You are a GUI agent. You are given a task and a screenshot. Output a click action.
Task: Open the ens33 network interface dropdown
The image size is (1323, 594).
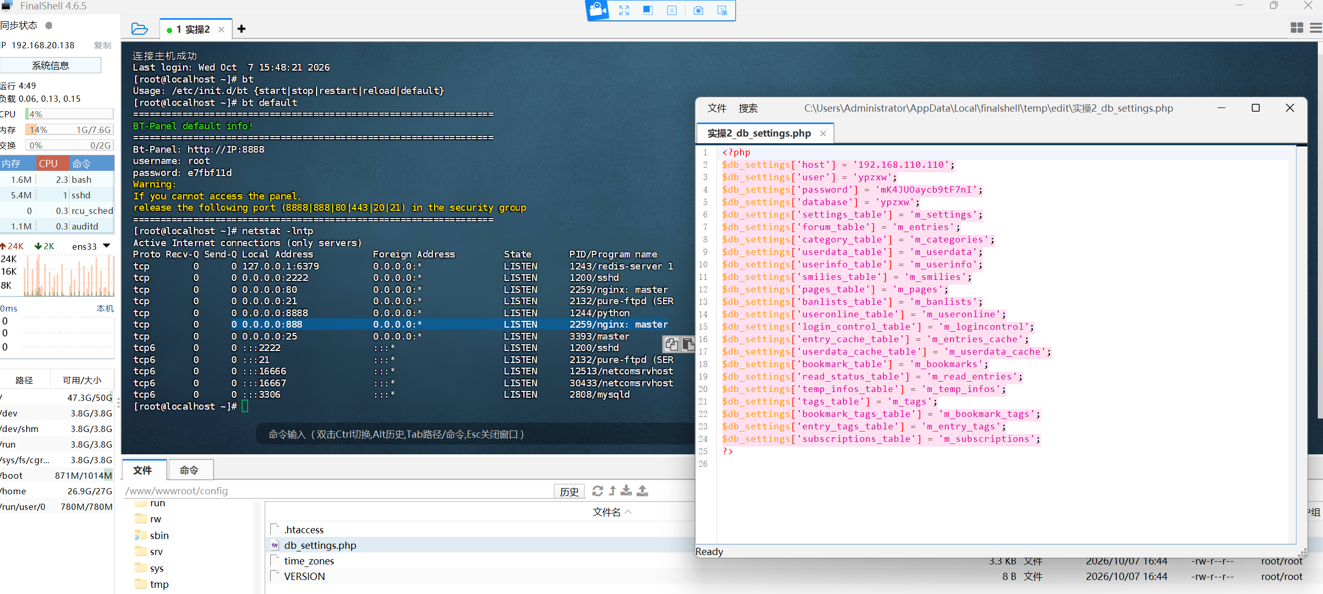pyautogui.click(x=107, y=246)
